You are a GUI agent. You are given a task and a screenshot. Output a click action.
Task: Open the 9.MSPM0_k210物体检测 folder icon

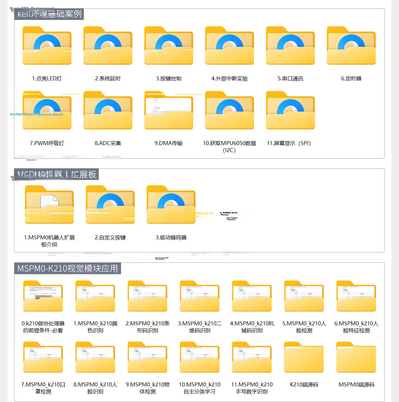147,357
